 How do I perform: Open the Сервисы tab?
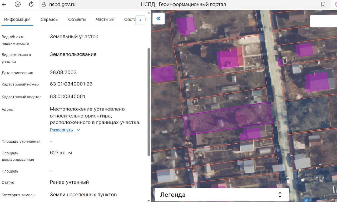[x=49, y=19]
